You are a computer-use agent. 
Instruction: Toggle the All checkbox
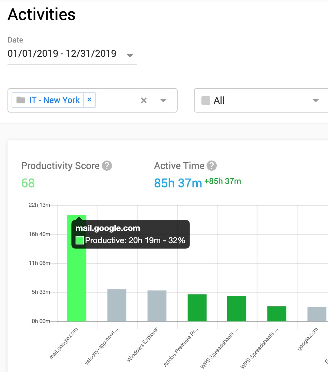coord(206,101)
